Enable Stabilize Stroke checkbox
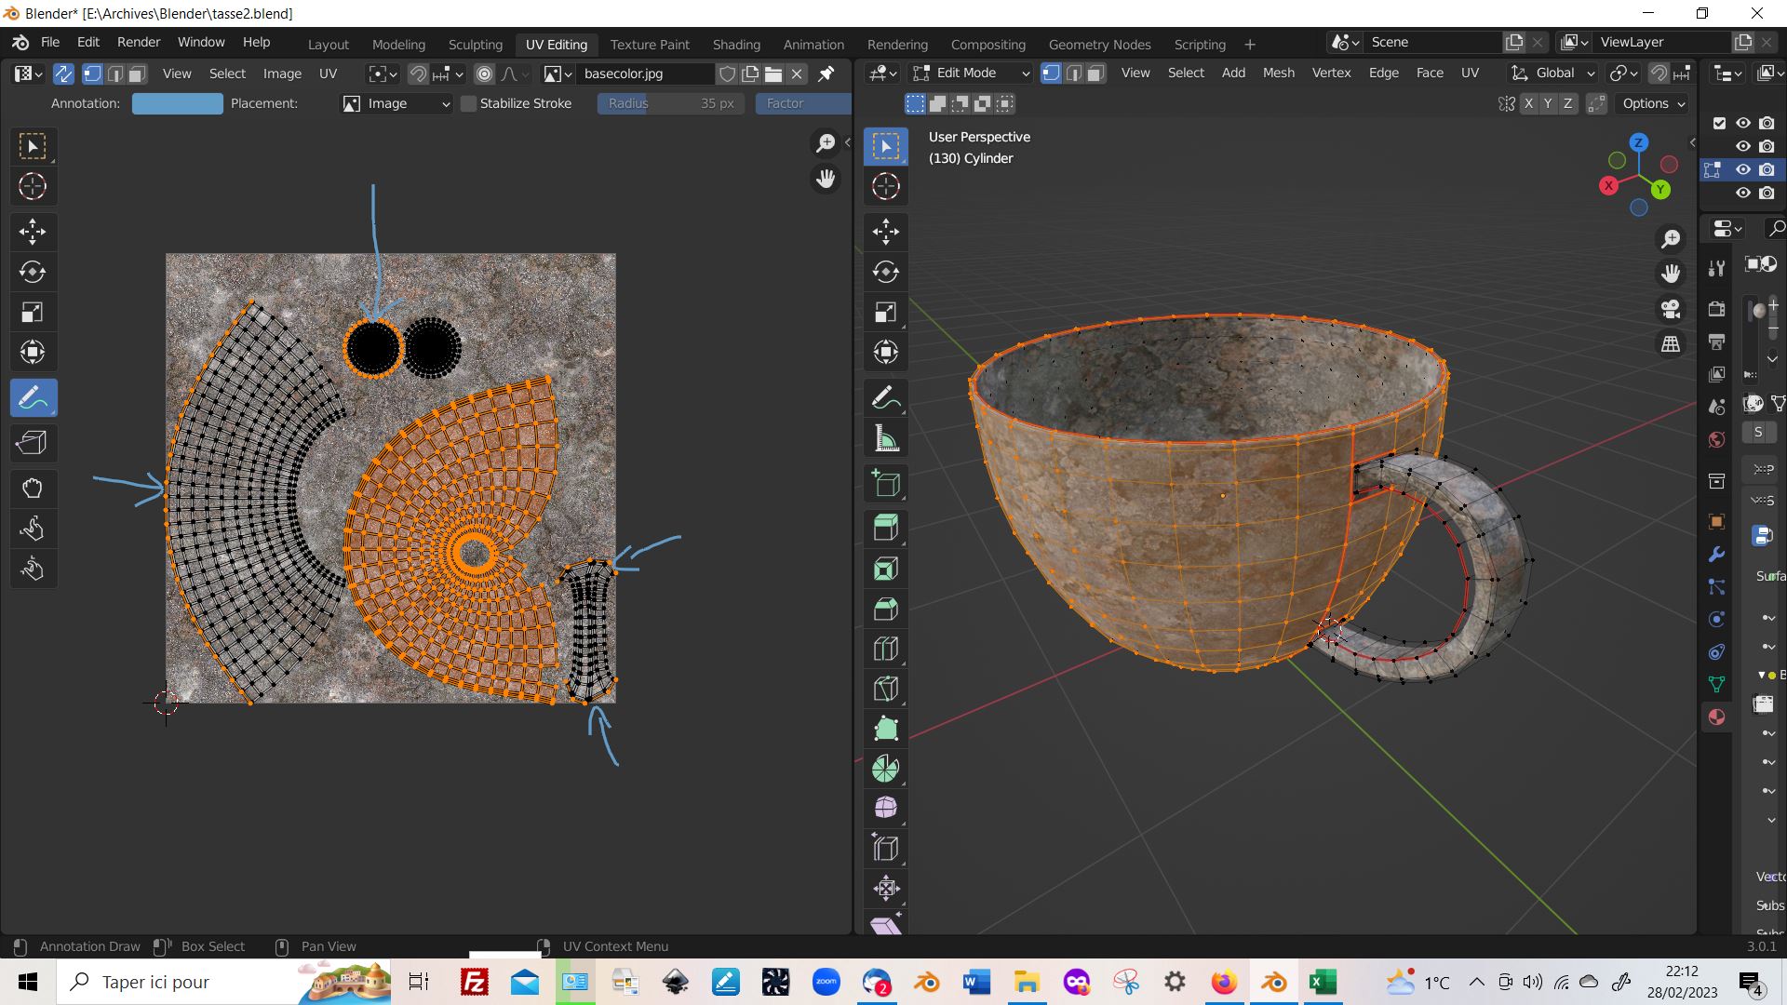Viewport: 1787px width, 1005px height. (x=468, y=103)
